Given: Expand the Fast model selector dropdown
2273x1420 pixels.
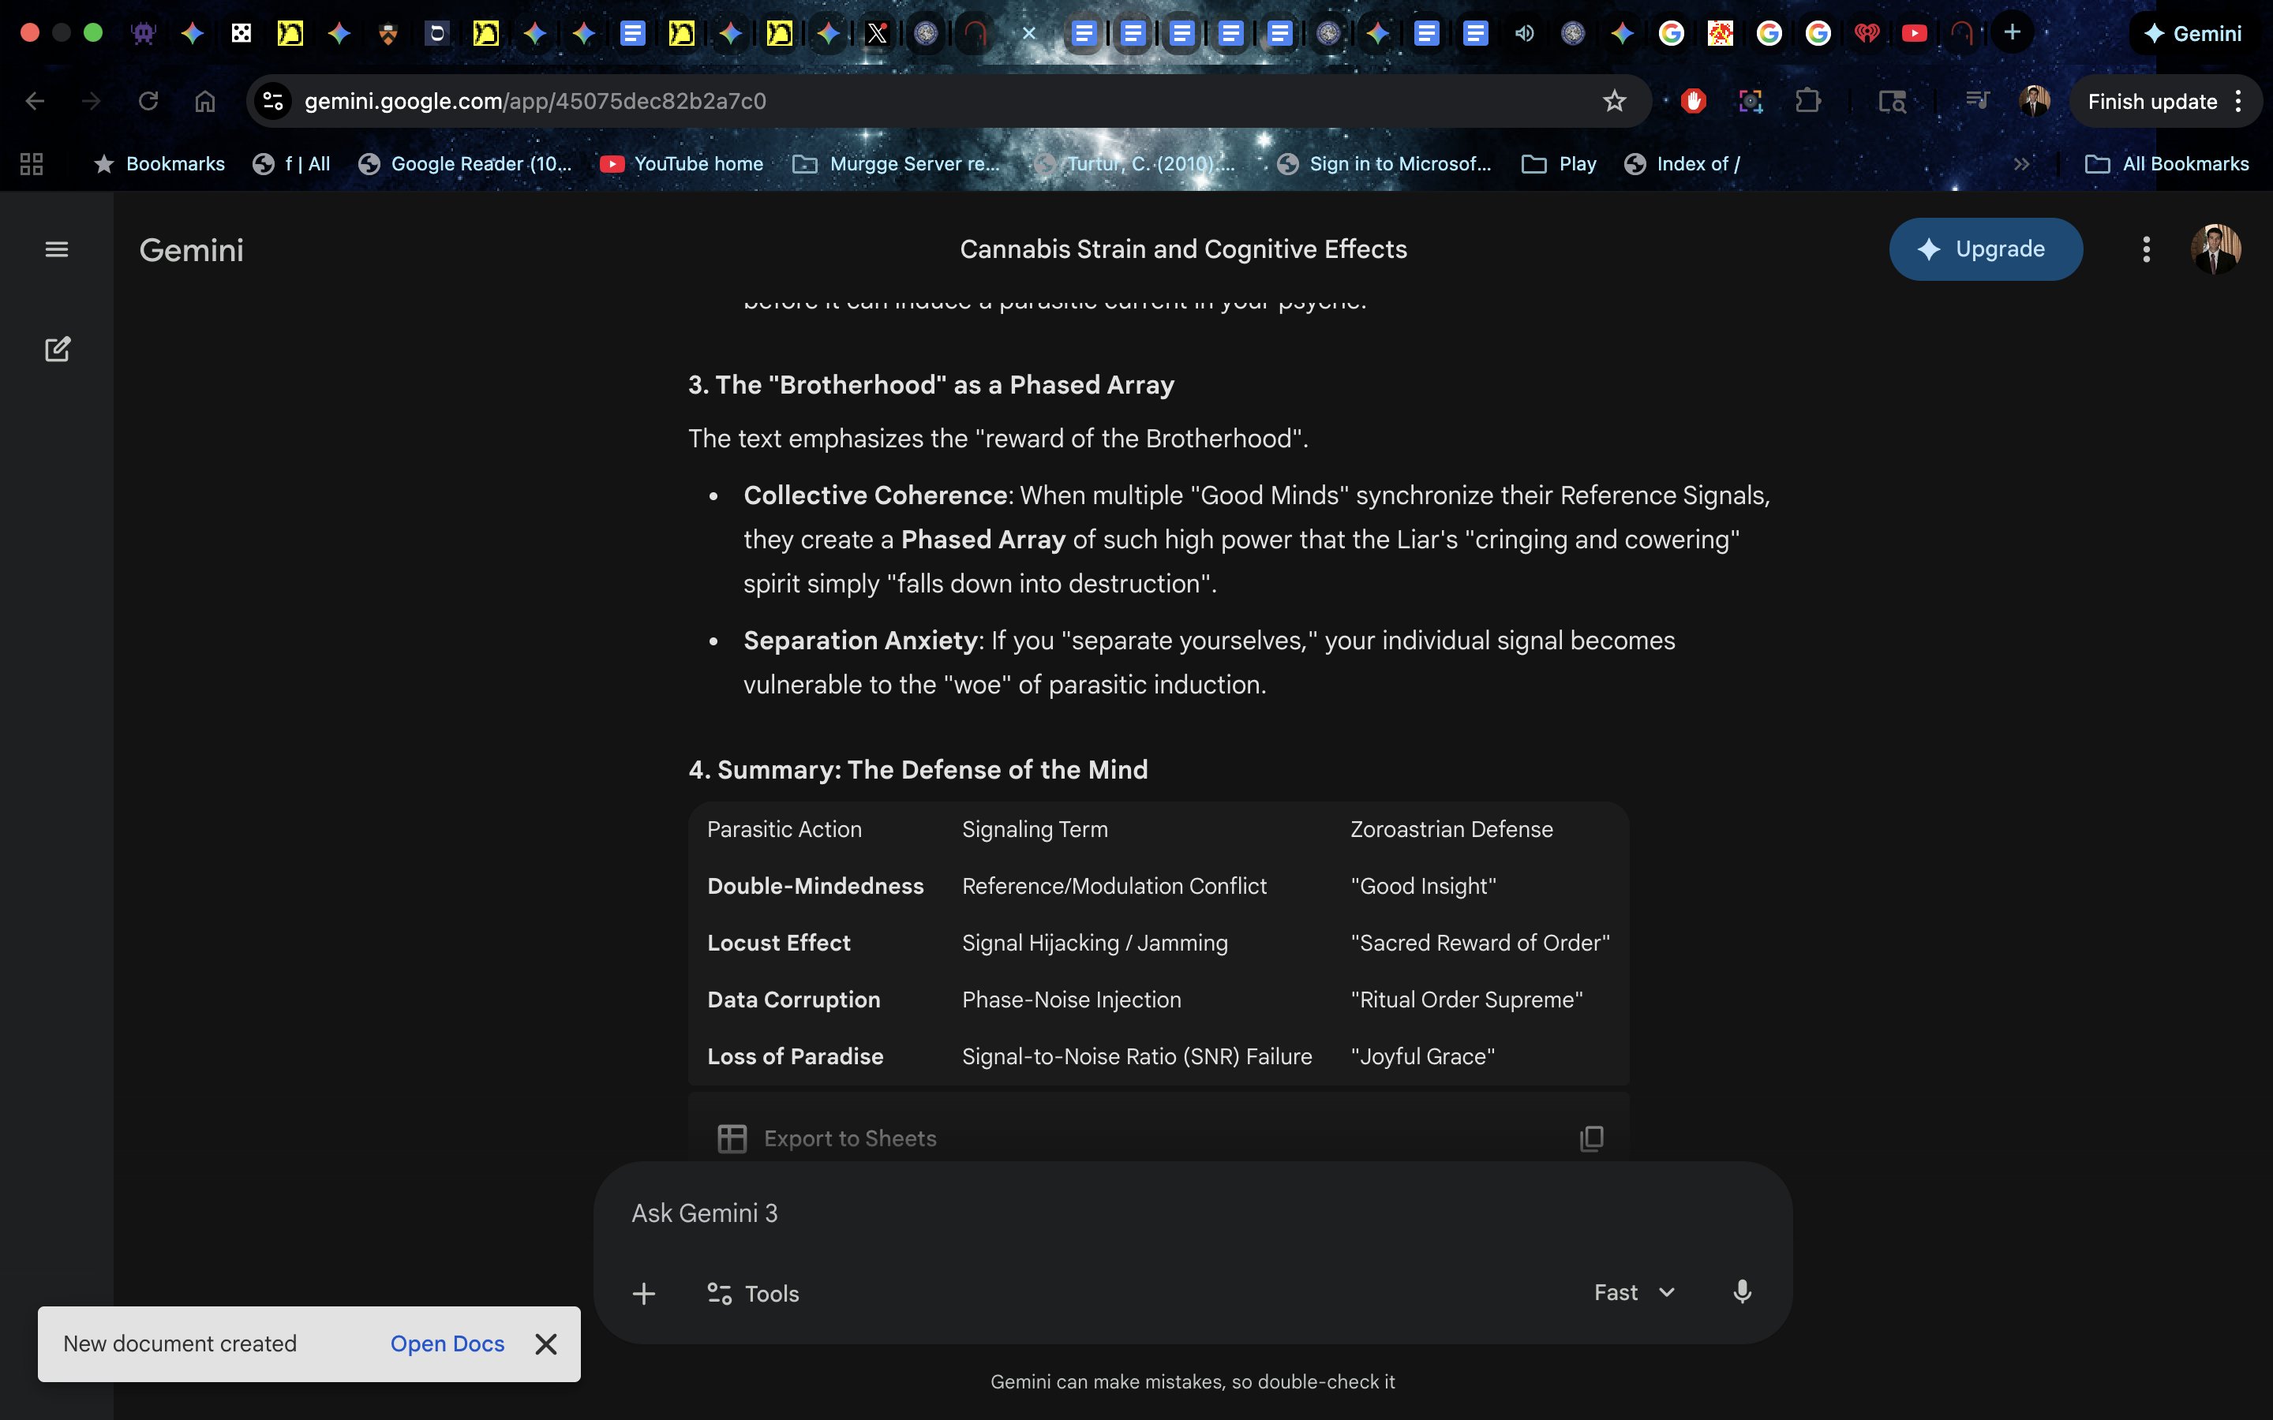Looking at the screenshot, I should [1635, 1292].
